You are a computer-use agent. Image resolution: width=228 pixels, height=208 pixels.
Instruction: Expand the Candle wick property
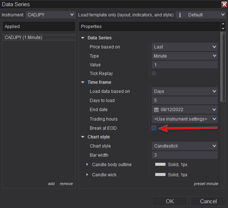(x=87, y=175)
